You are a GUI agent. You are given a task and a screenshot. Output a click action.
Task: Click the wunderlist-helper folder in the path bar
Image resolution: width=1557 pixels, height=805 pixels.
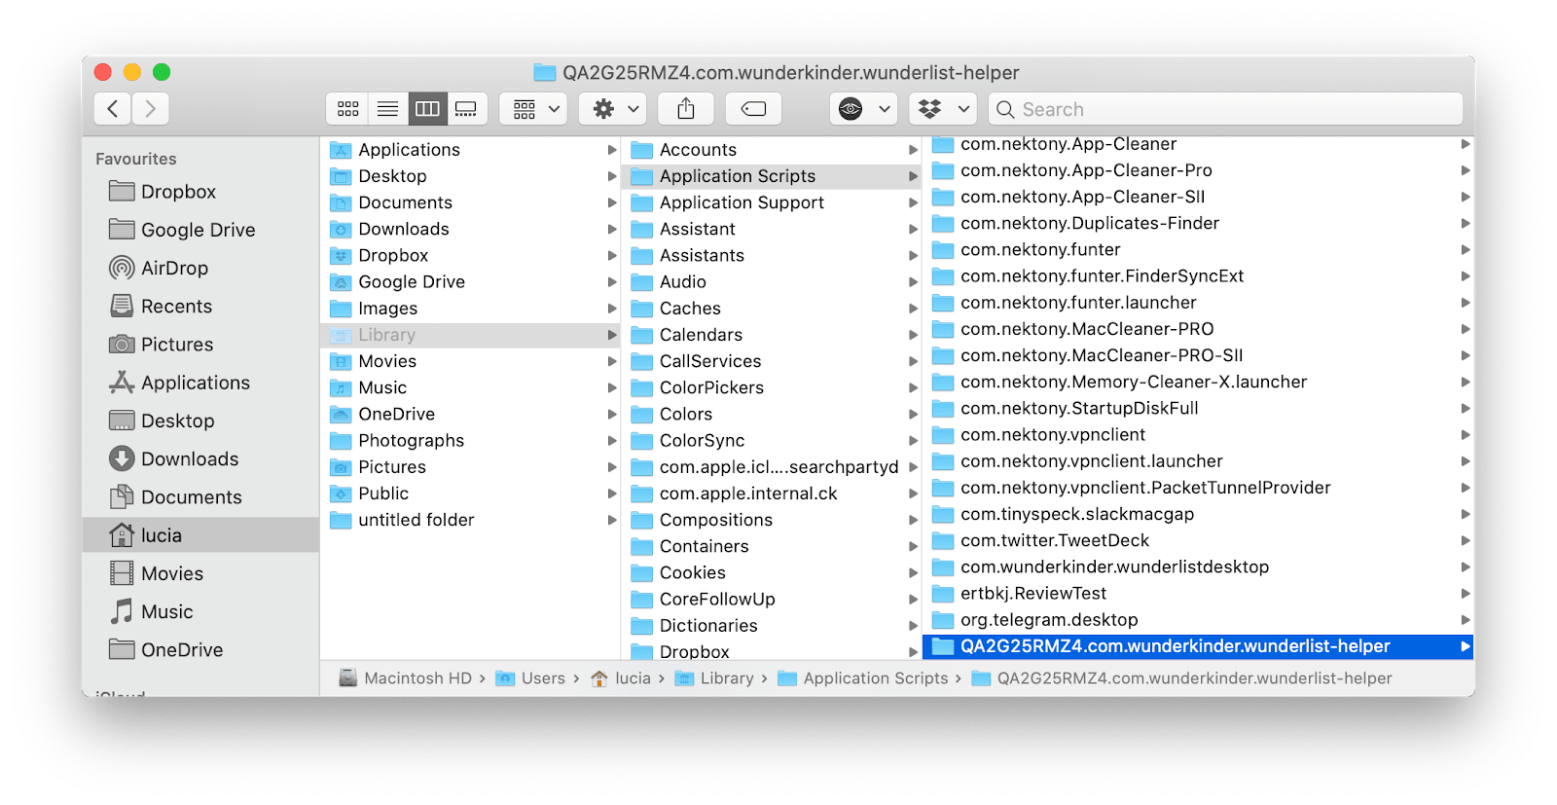click(1182, 678)
